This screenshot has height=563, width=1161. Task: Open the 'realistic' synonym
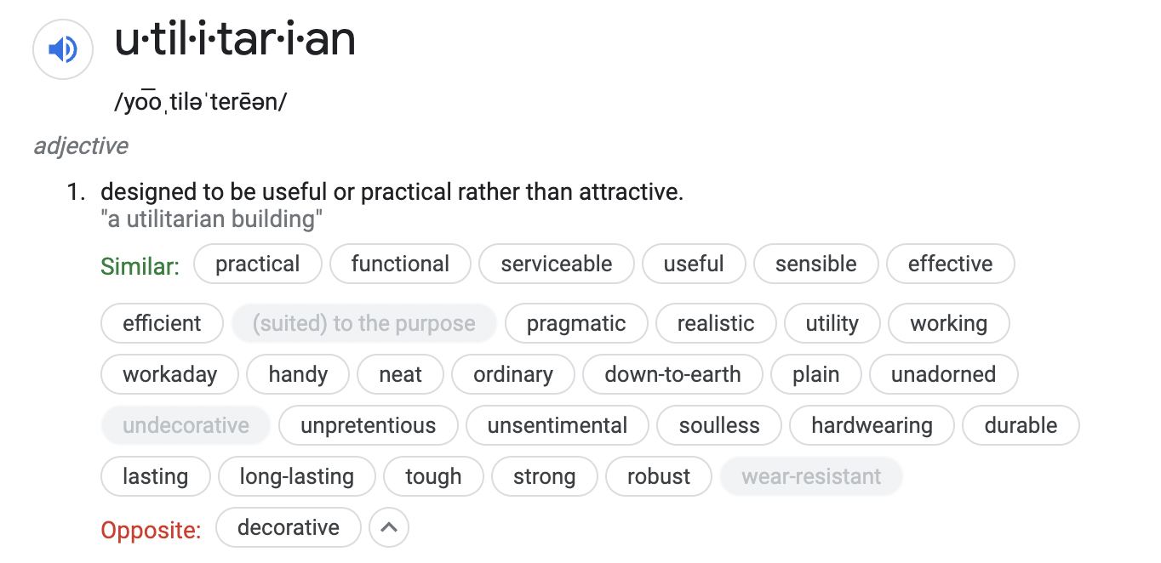point(716,323)
